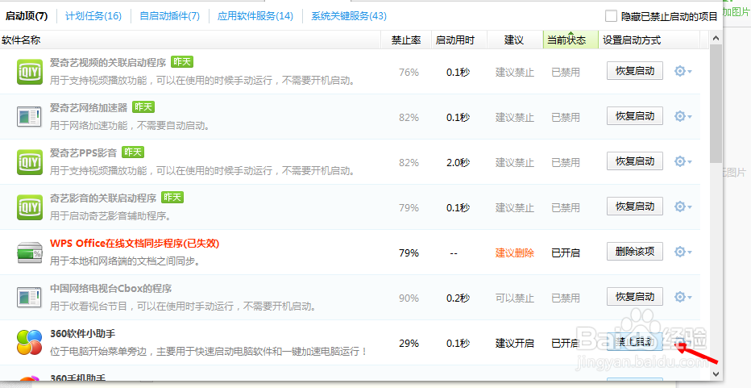Select the 奇艺影音的关联启动程序 row title
The height and width of the screenshot is (388, 751).
point(103,198)
